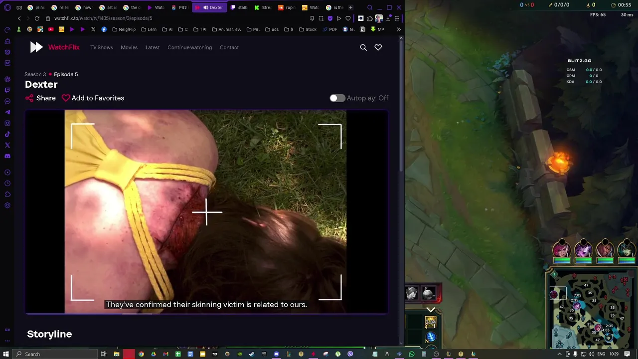Open TikTok in the Opera sidebar
Viewport: 638px width, 359px height.
(x=7, y=134)
